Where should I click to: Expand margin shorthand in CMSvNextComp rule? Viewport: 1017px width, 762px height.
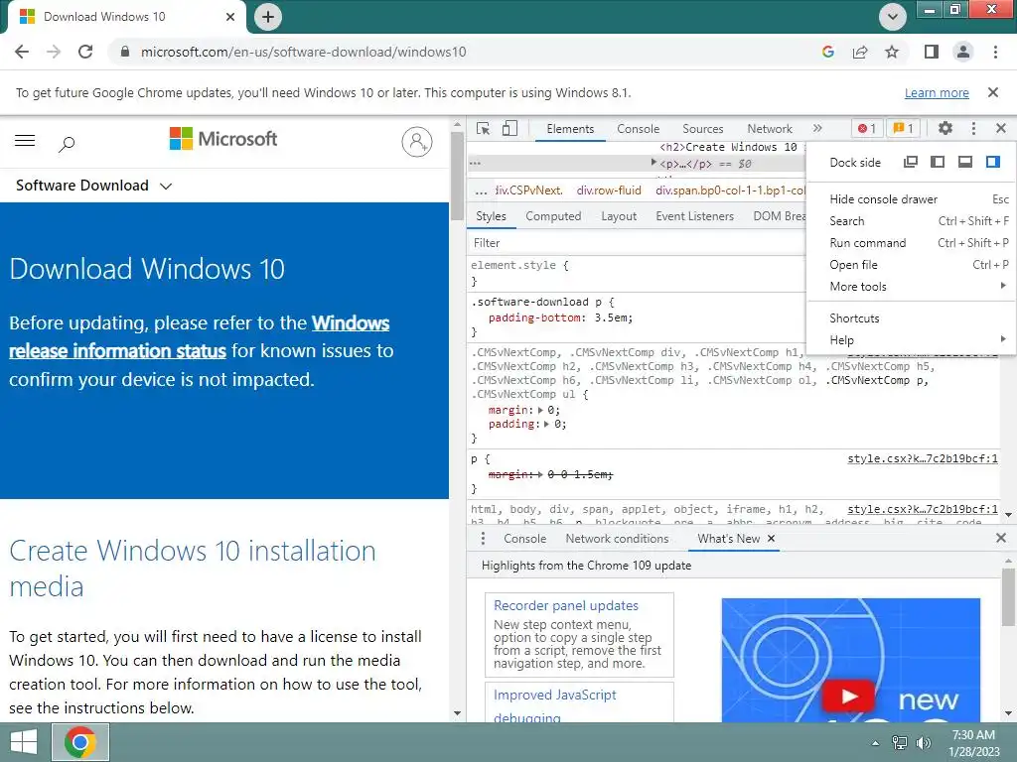pos(540,410)
